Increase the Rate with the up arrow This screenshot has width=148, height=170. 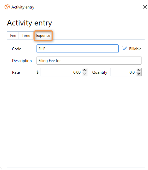click(84, 70)
